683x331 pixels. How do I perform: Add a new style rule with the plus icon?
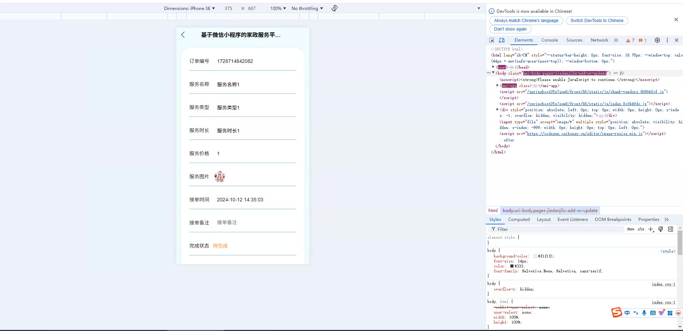click(x=651, y=229)
